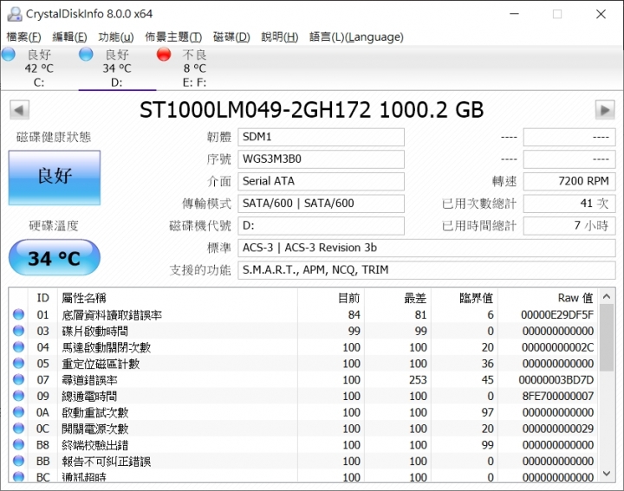Viewport: 624px width, 491px height.
Task: Click the CrystalDiskInfo title bar app icon
Action: (x=15, y=14)
